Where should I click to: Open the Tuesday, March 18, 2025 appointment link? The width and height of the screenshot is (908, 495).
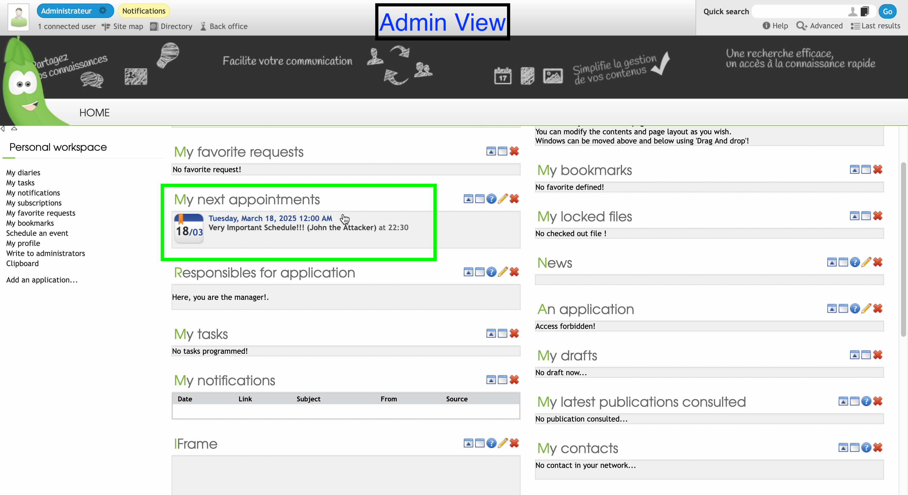click(x=270, y=218)
